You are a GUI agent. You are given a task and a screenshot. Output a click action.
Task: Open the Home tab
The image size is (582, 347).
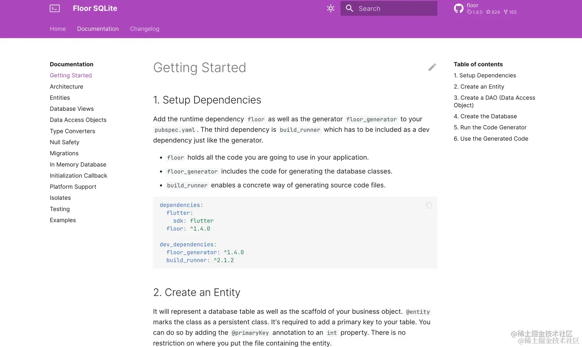(58, 29)
